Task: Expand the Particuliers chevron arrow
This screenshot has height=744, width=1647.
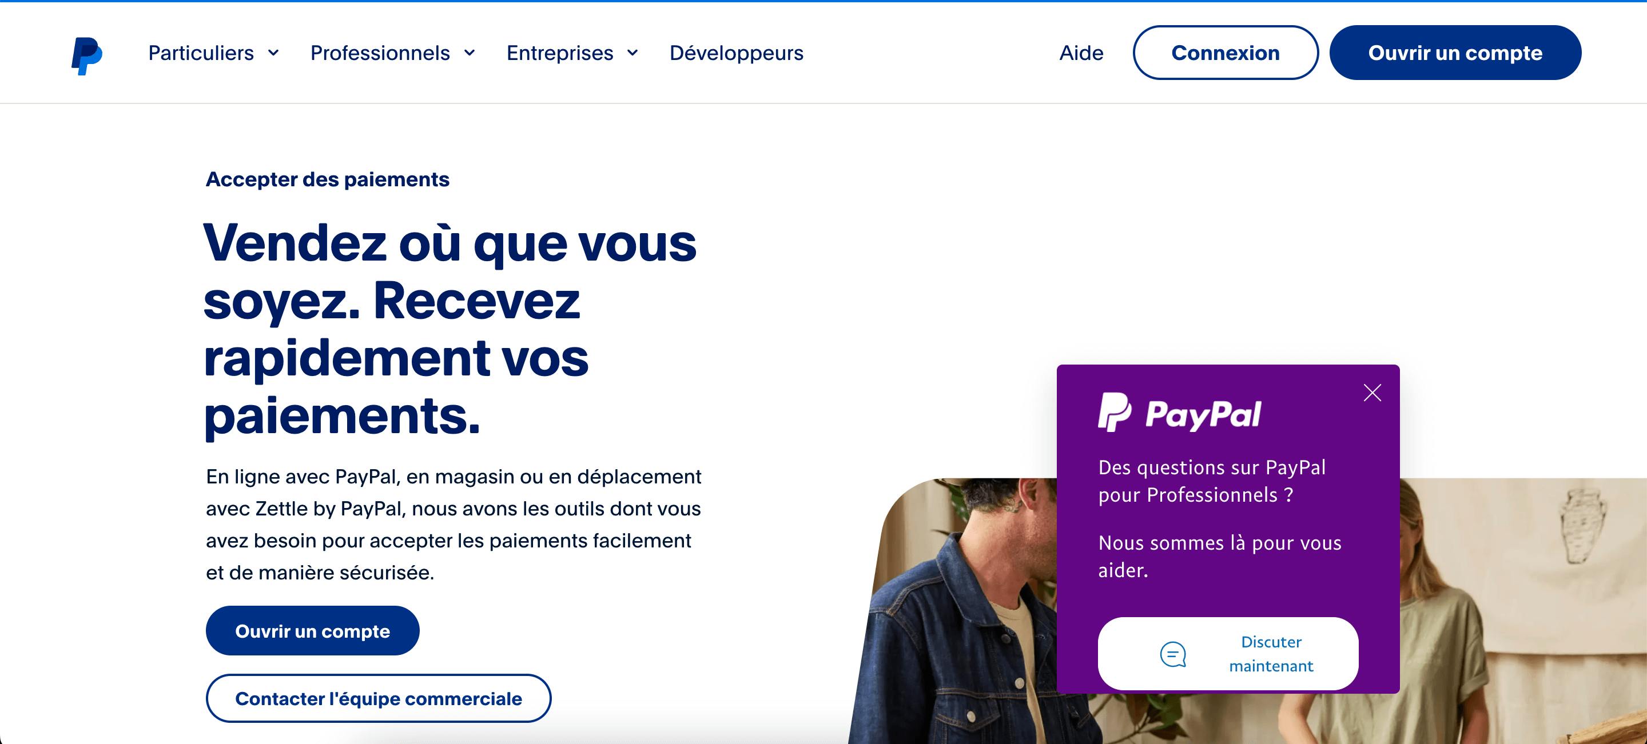Action: tap(273, 53)
